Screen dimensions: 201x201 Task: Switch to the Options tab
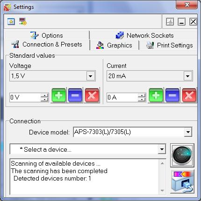tap(47, 35)
